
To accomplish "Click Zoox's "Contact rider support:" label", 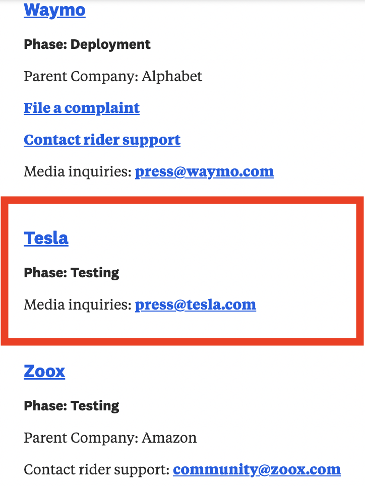I will [96, 470].
